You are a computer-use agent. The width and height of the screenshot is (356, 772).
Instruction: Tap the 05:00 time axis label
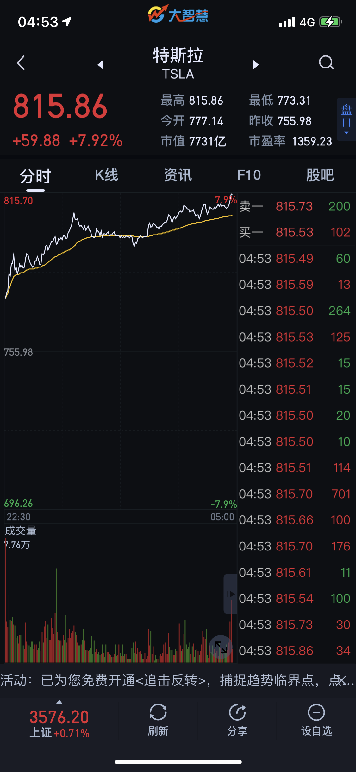coord(222,517)
